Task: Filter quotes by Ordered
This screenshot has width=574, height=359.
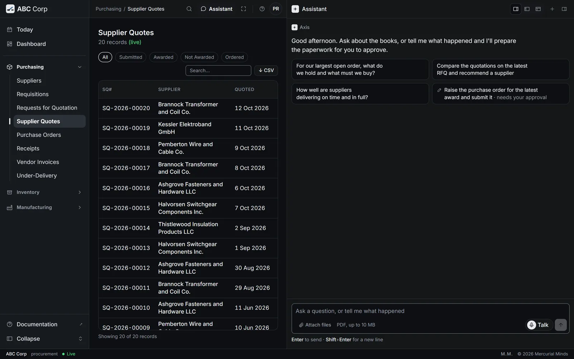Action: point(234,57)
